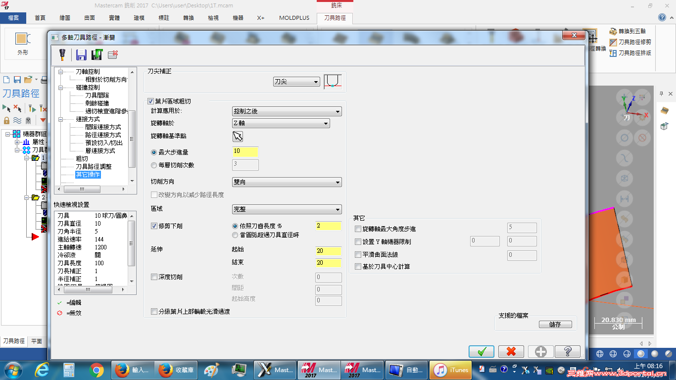Enable 設置 Y 軸機器限制 checkbox
676x380 pixels.
[358, 242]
